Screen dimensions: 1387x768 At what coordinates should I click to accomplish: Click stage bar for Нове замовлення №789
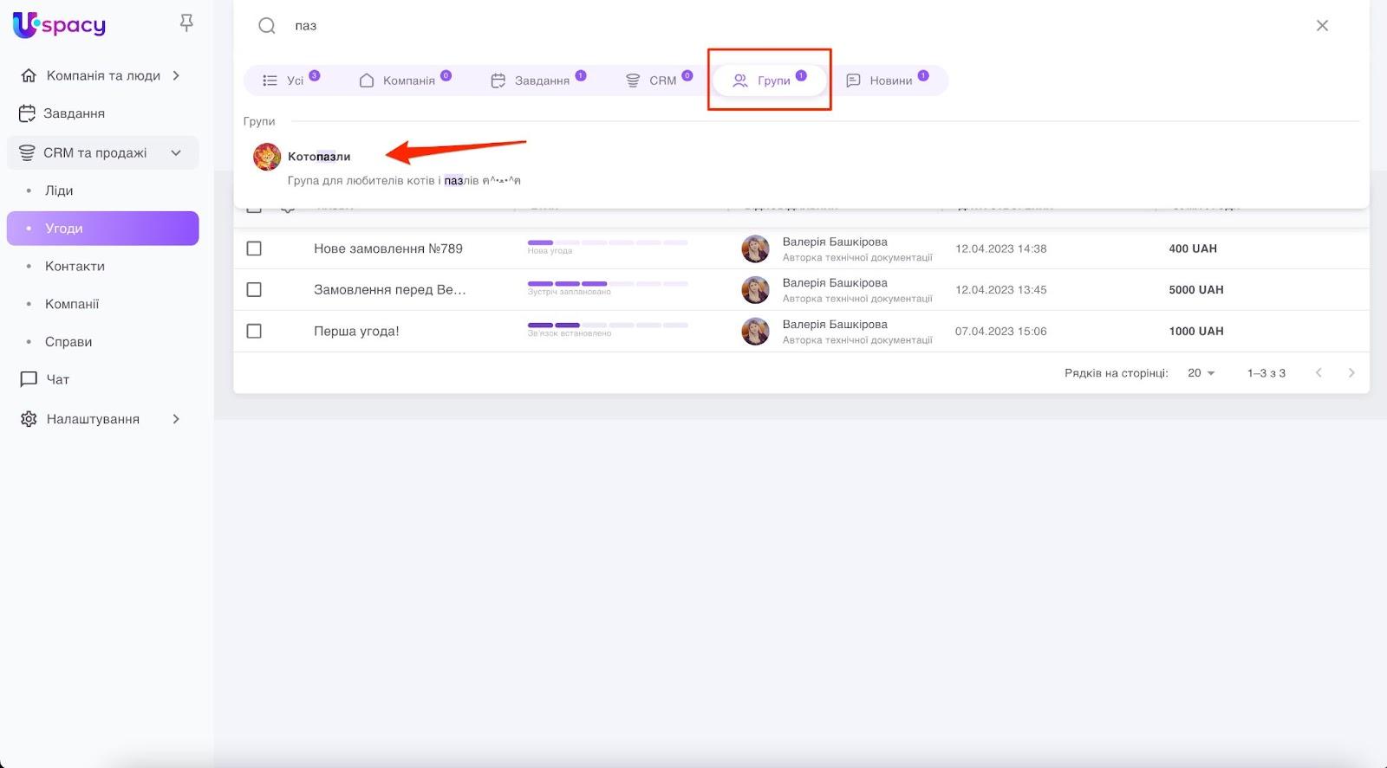coord(608,242)
